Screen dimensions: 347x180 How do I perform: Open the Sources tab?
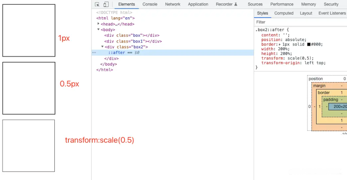[x=255, y=4]
